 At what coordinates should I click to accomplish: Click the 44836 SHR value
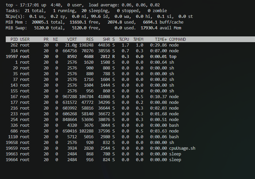tap(104, 45)
